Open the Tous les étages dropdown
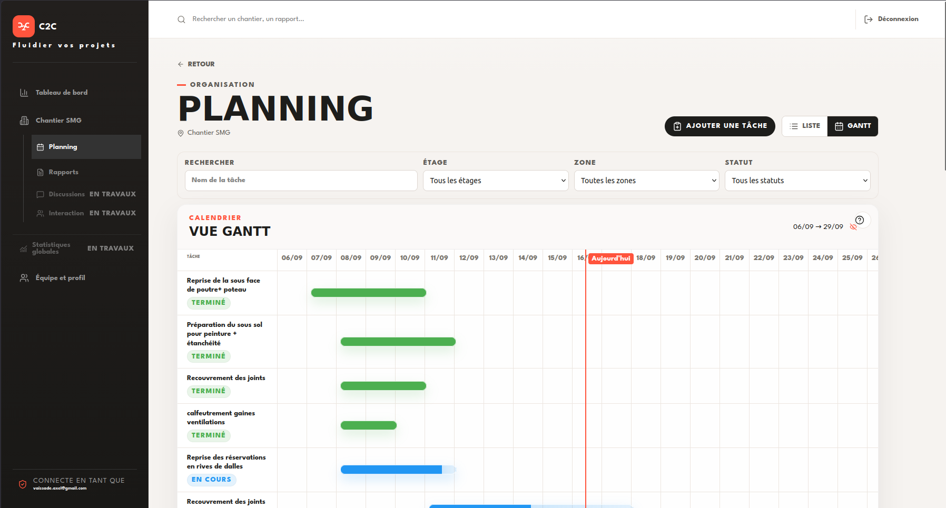Image resolution: width=946 pixels, height=508 pixels. (x=496, y=181)
